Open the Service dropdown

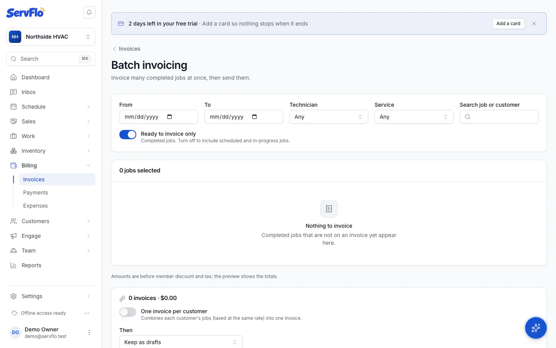(x=414, y=117)
